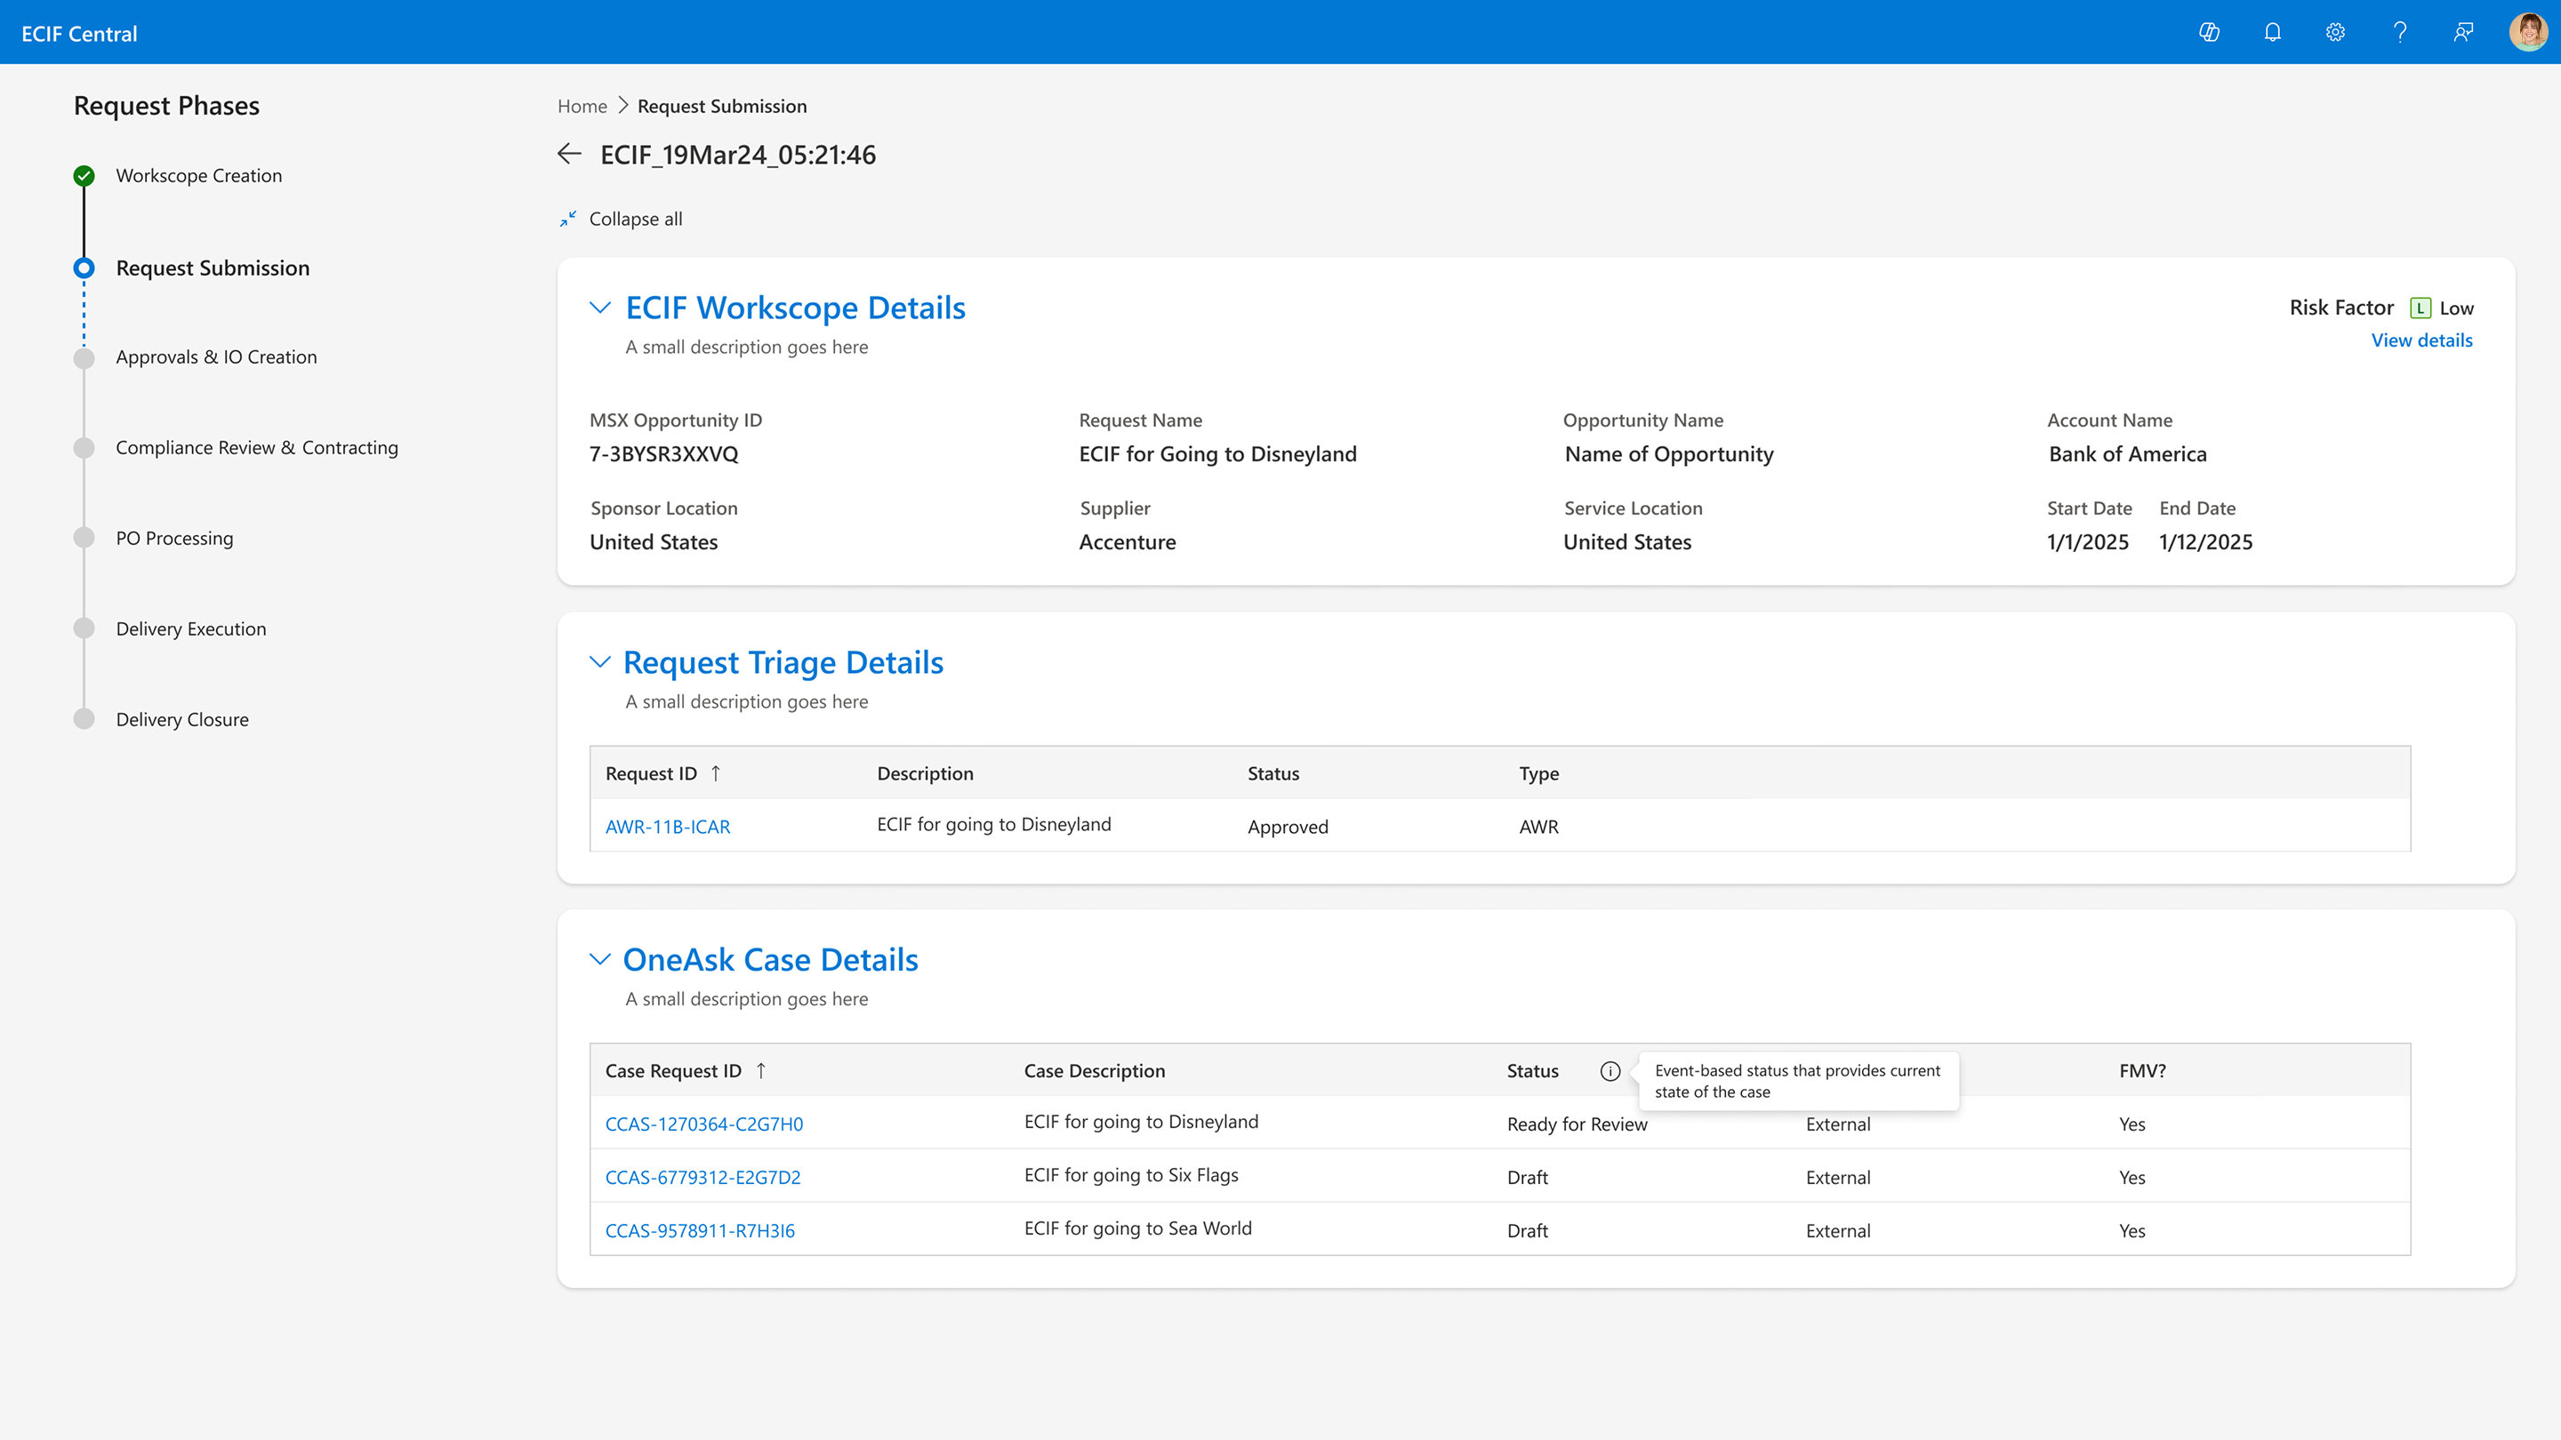Image resolution: width=2561 pixels, height=1440 pixels.
Task: Click the Status column info icon
Action: 1610,1071
